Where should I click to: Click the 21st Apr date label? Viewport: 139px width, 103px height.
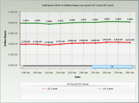pos(49,73)
